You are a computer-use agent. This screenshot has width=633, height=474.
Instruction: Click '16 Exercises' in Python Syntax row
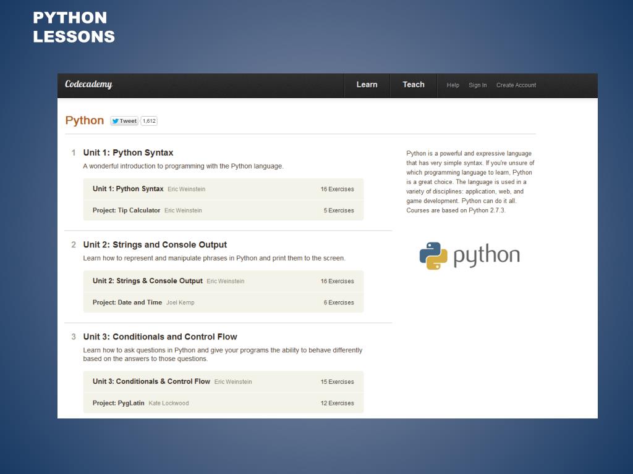(x=338, y=189)
